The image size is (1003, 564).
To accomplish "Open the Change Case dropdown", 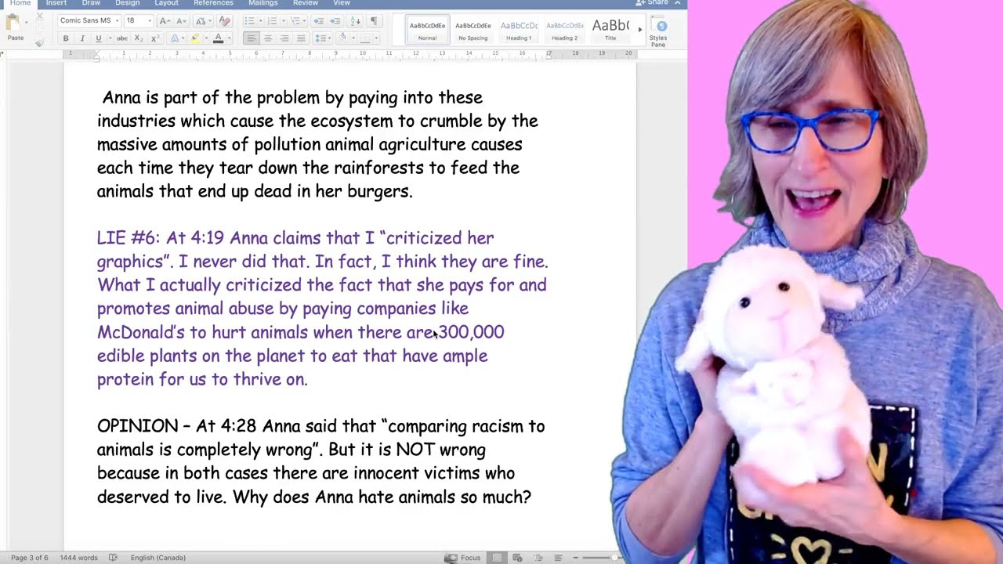I will coord(202,21).
